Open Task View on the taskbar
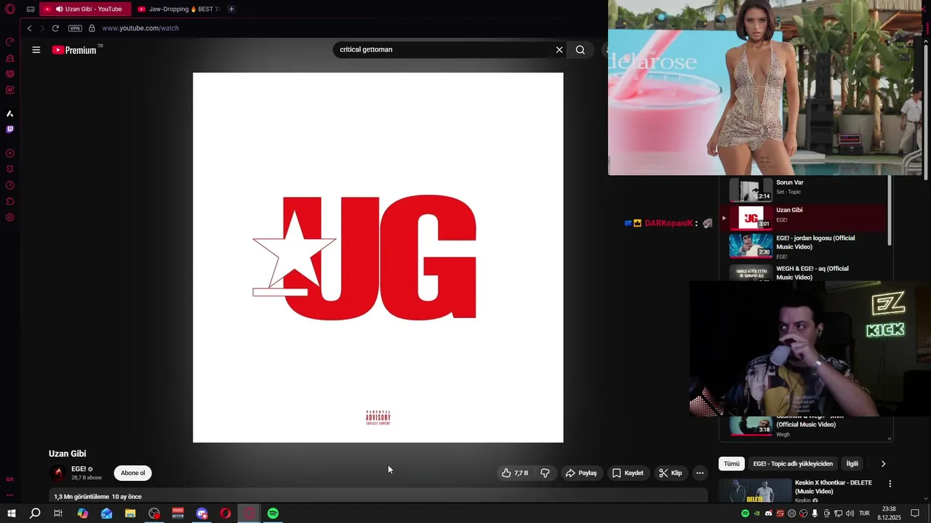 (58, 514)
